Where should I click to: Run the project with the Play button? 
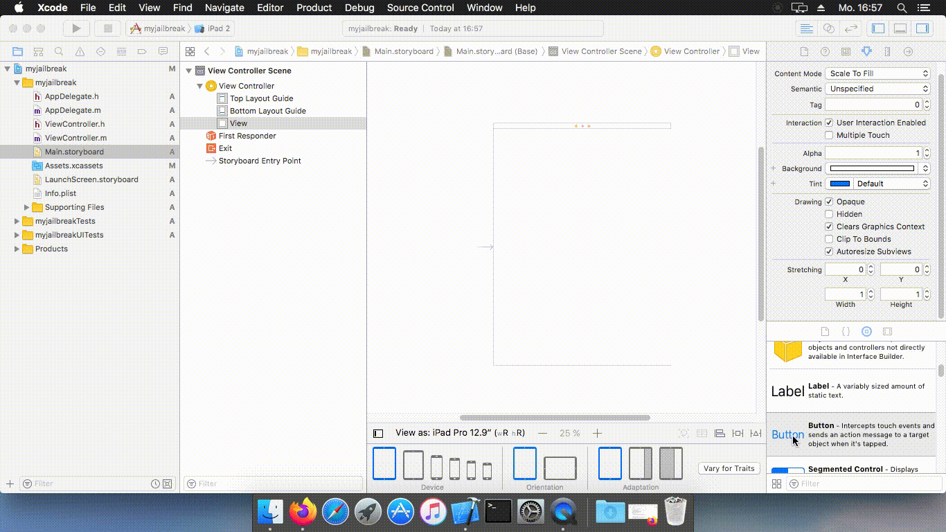[76, 28]
